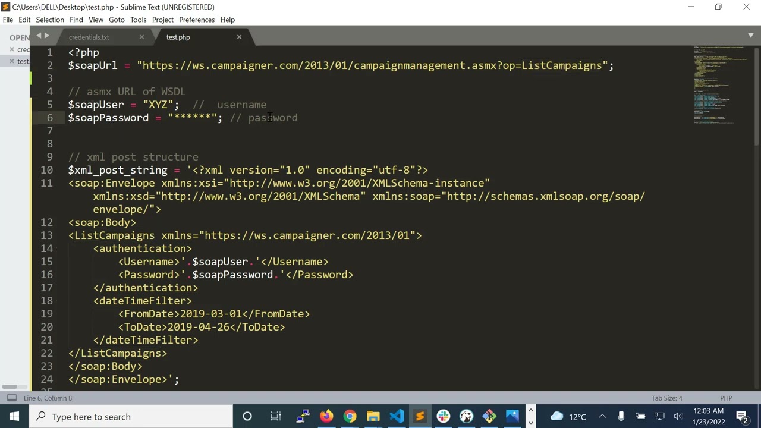Open the Find menu
This screenshot has height=428, width=761.
click(76, 20)
